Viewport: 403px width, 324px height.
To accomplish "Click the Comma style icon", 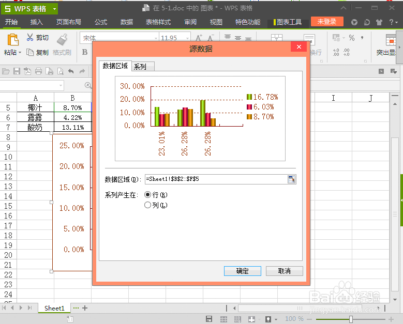I will coord(362,38).
